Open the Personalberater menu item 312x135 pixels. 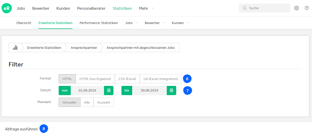coord(91,8)
